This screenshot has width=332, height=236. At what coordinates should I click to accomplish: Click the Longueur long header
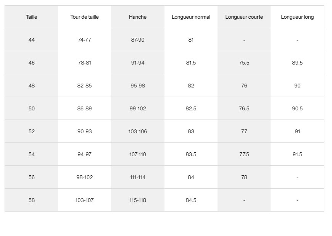[x=297, y=17]
